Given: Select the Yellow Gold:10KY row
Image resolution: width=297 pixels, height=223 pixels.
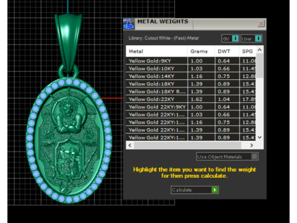Looking at the screenshot, I should (191, 69).
